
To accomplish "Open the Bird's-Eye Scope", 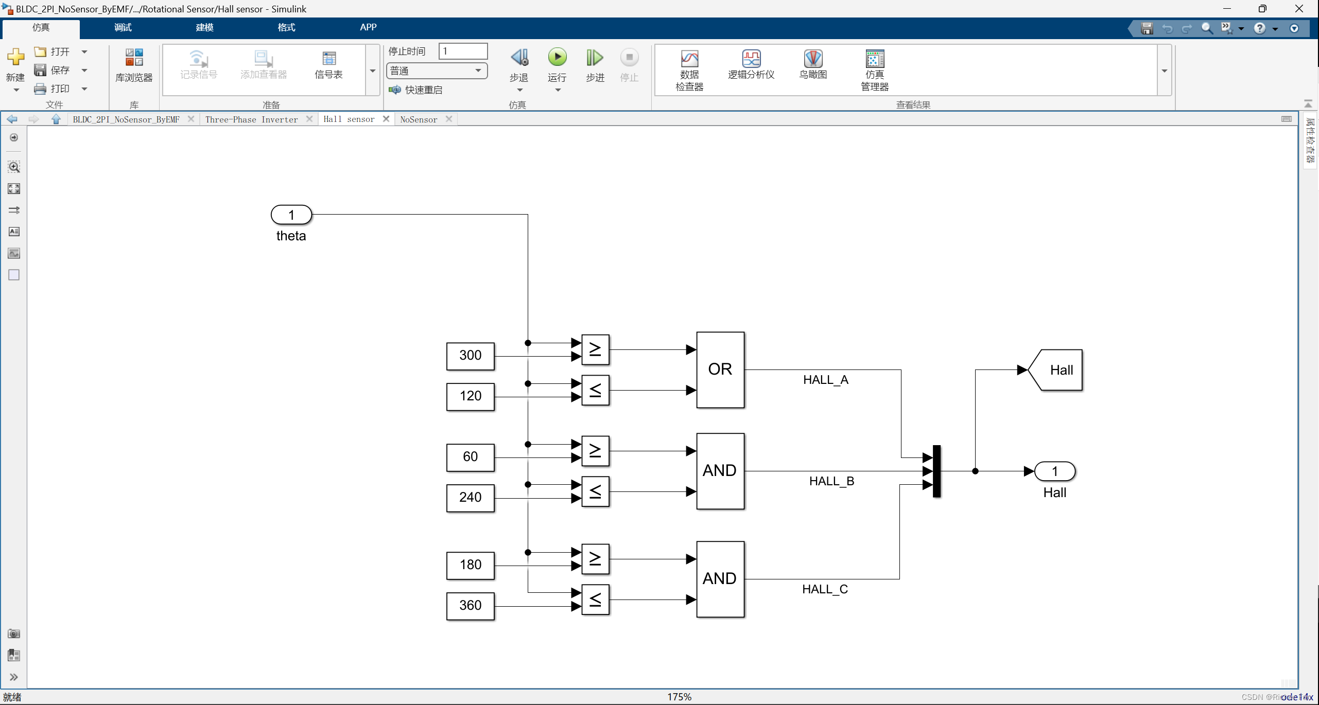I will point(813,65).
